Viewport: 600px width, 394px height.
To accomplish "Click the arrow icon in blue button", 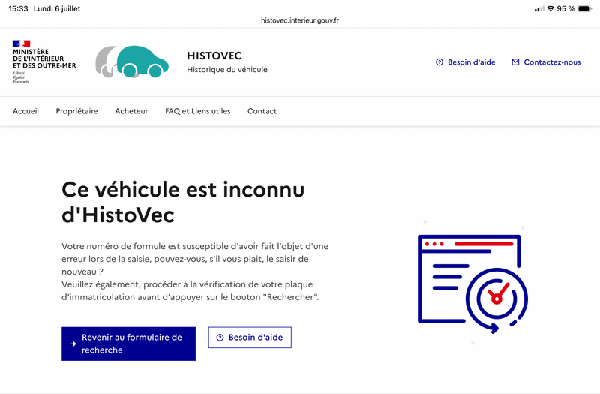I will [73, 344].
